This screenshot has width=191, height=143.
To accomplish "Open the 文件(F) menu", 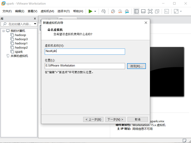I will pos(7,11).
